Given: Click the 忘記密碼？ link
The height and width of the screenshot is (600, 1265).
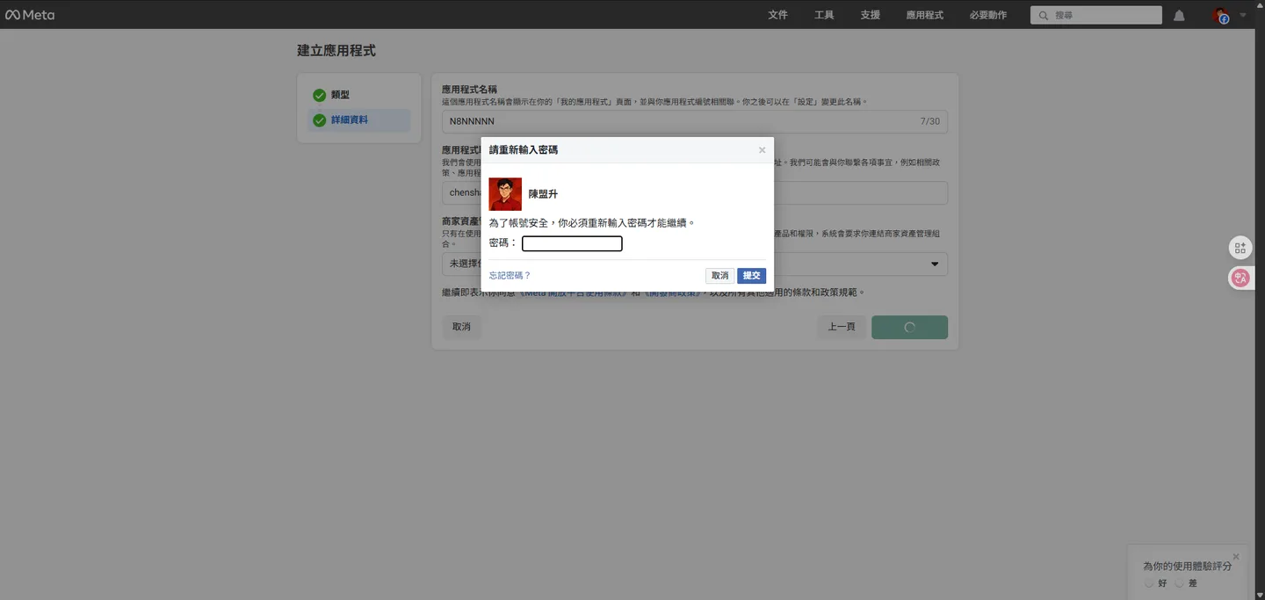Looking at the screenshot, I should coord(510,276).
